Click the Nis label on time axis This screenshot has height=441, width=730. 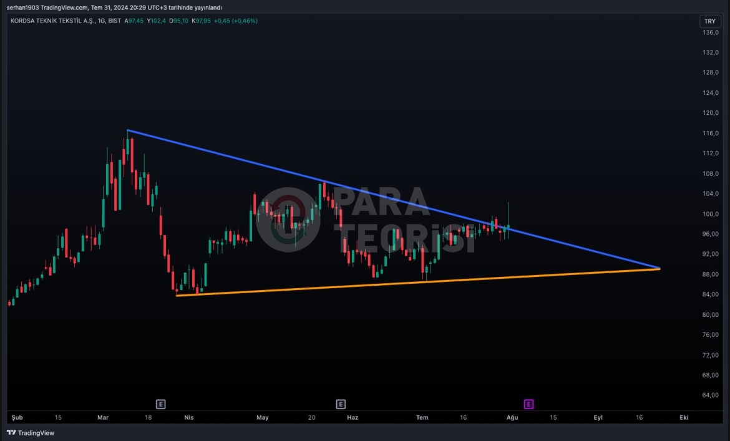188,418
